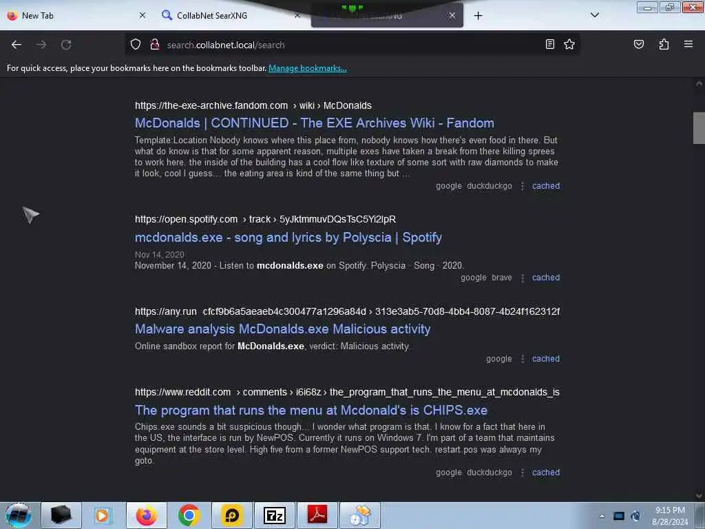Go back to the previous page

point(17,45)
